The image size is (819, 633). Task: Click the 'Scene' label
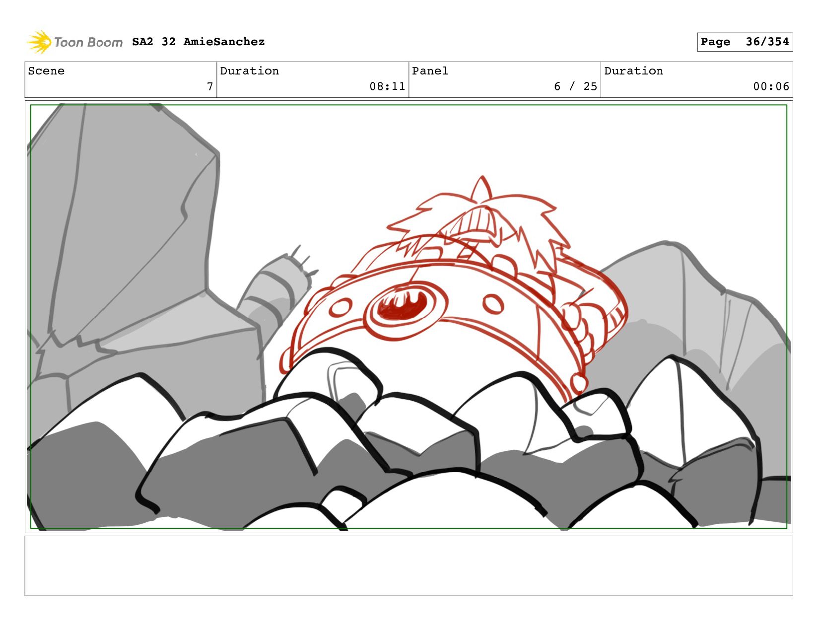click(x=46, y=71)
